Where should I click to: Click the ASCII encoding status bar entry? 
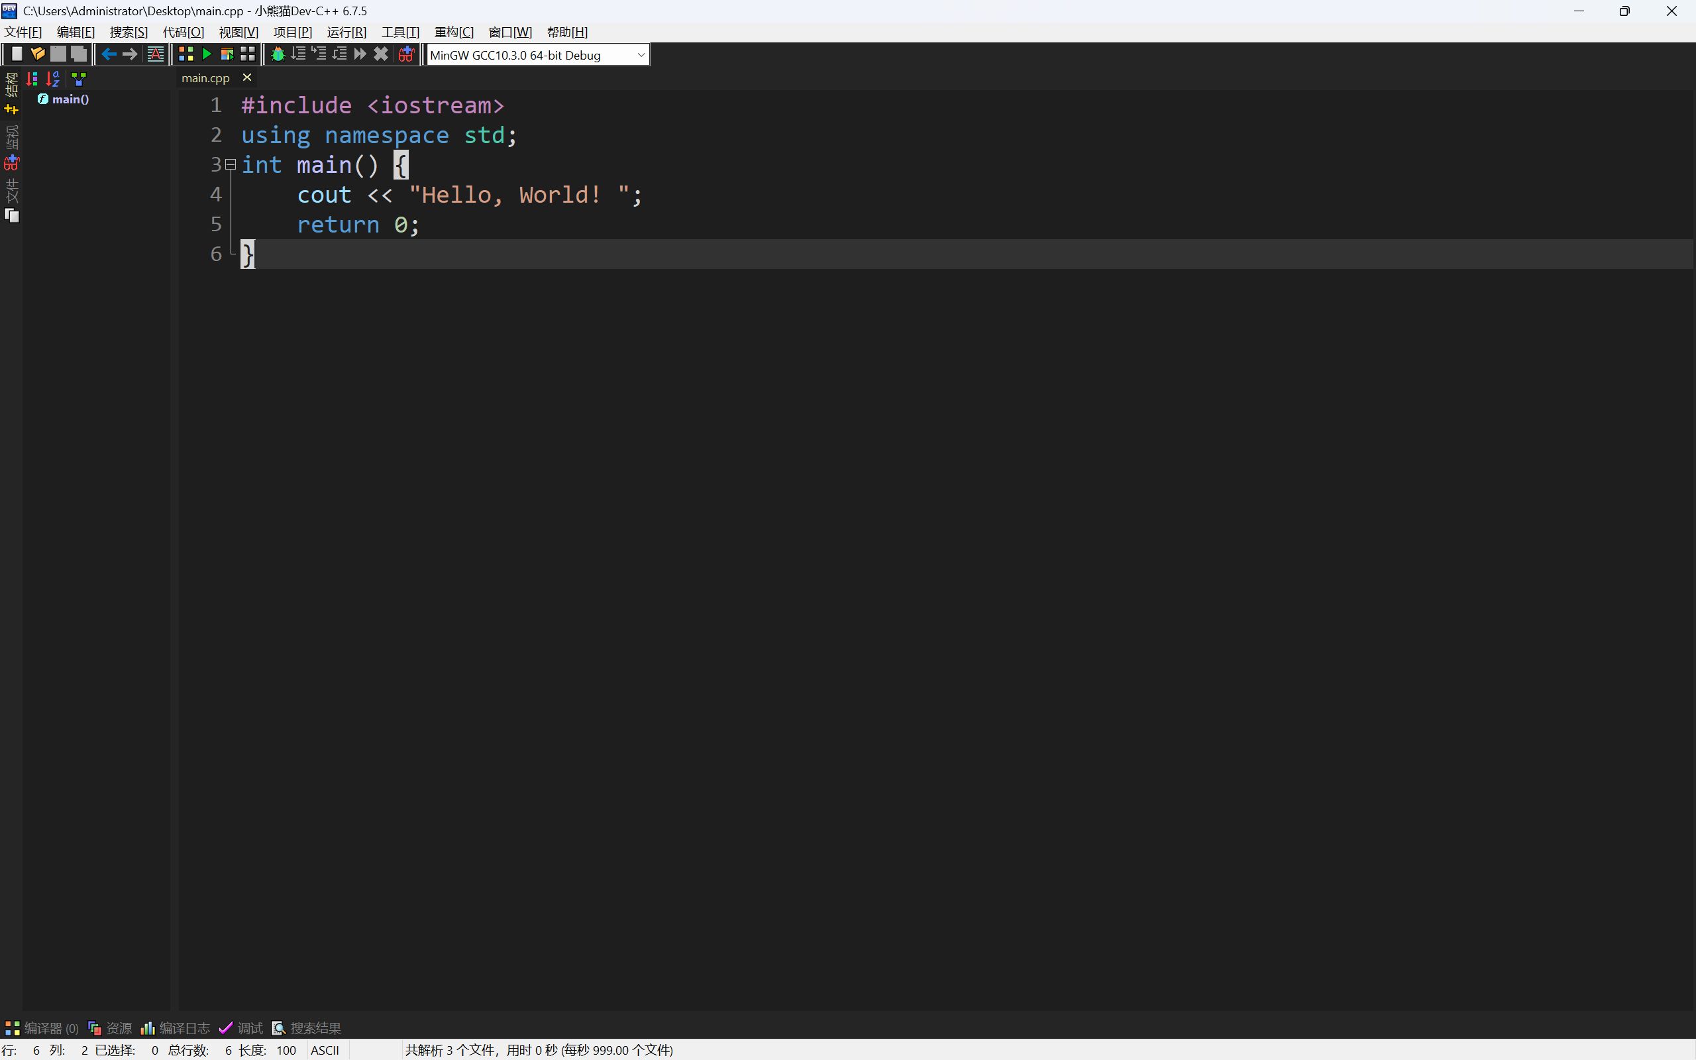coord(325,1050)
